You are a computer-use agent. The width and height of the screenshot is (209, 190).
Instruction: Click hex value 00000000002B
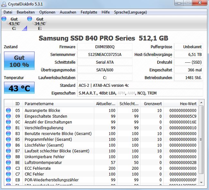pyautogui.click(x=183, y=163)
